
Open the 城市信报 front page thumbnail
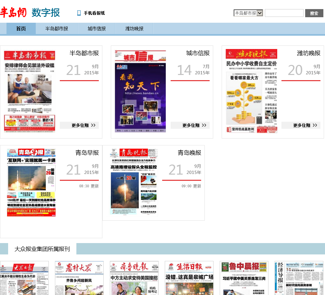coord(140,91)
